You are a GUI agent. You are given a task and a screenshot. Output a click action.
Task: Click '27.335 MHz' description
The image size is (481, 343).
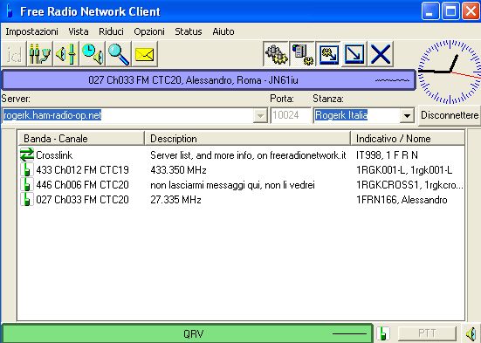click(x=175, y=200)
